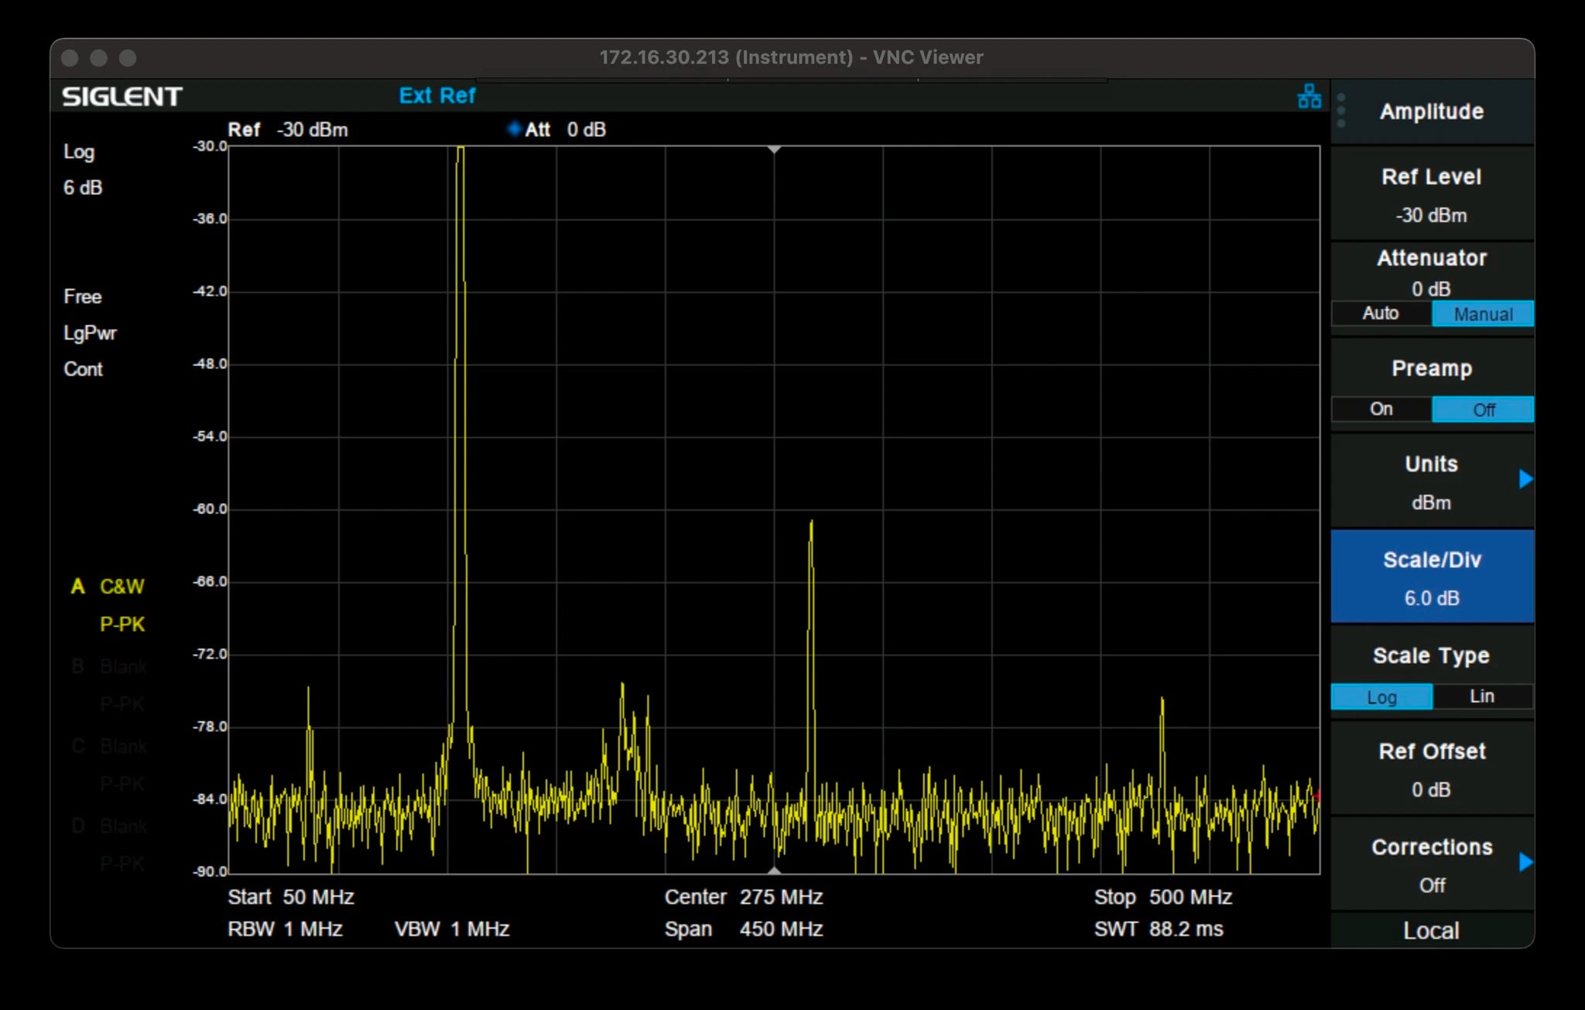This screenshot has width=1585, height=1010.
Task: Click the blue dot before Att
Action: pos(514,129)
